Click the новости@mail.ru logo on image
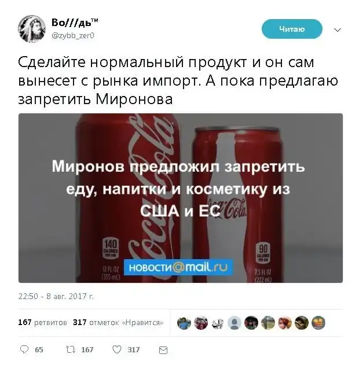359x365 pixels. (x=178, y=267)
